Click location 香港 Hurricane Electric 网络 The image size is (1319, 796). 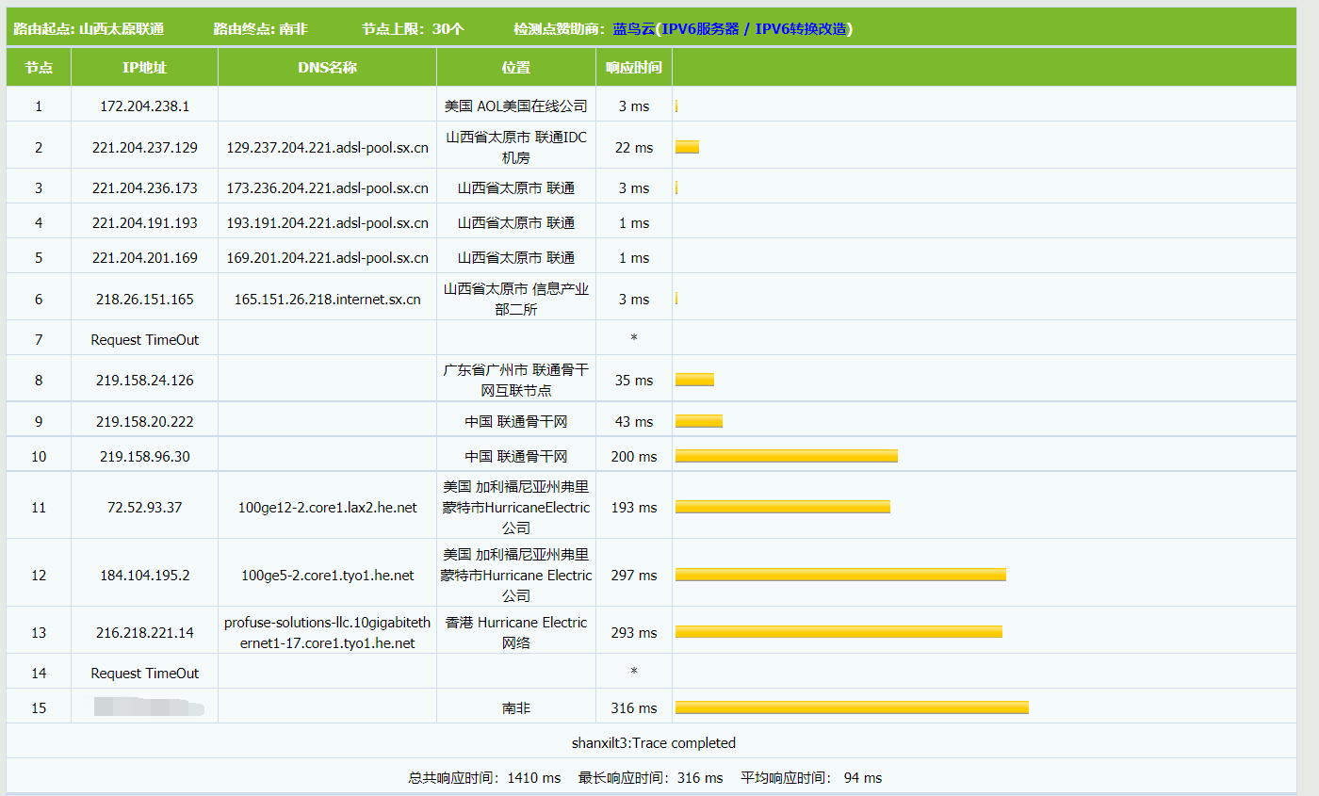click(x=516, y=633)
